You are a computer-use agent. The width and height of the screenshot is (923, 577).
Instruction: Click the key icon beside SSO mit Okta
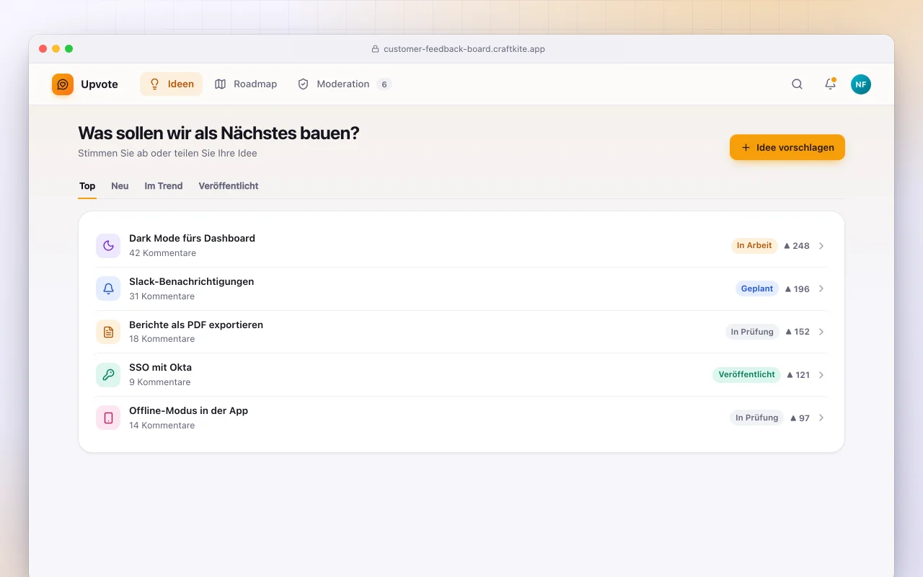point(108,375)
